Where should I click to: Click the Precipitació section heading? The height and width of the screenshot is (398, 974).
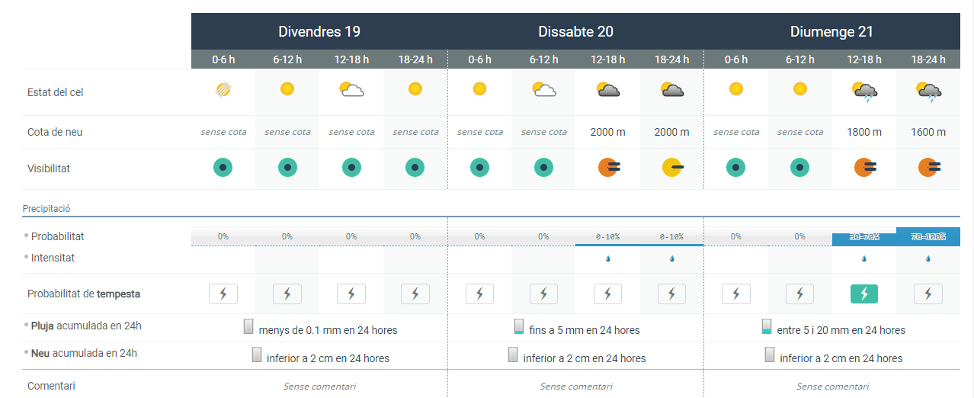[46, 208]
